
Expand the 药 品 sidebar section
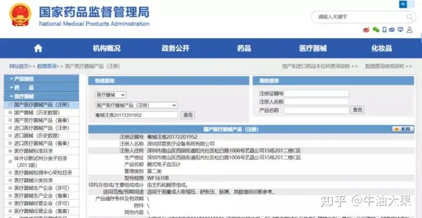tap(42, 87)
